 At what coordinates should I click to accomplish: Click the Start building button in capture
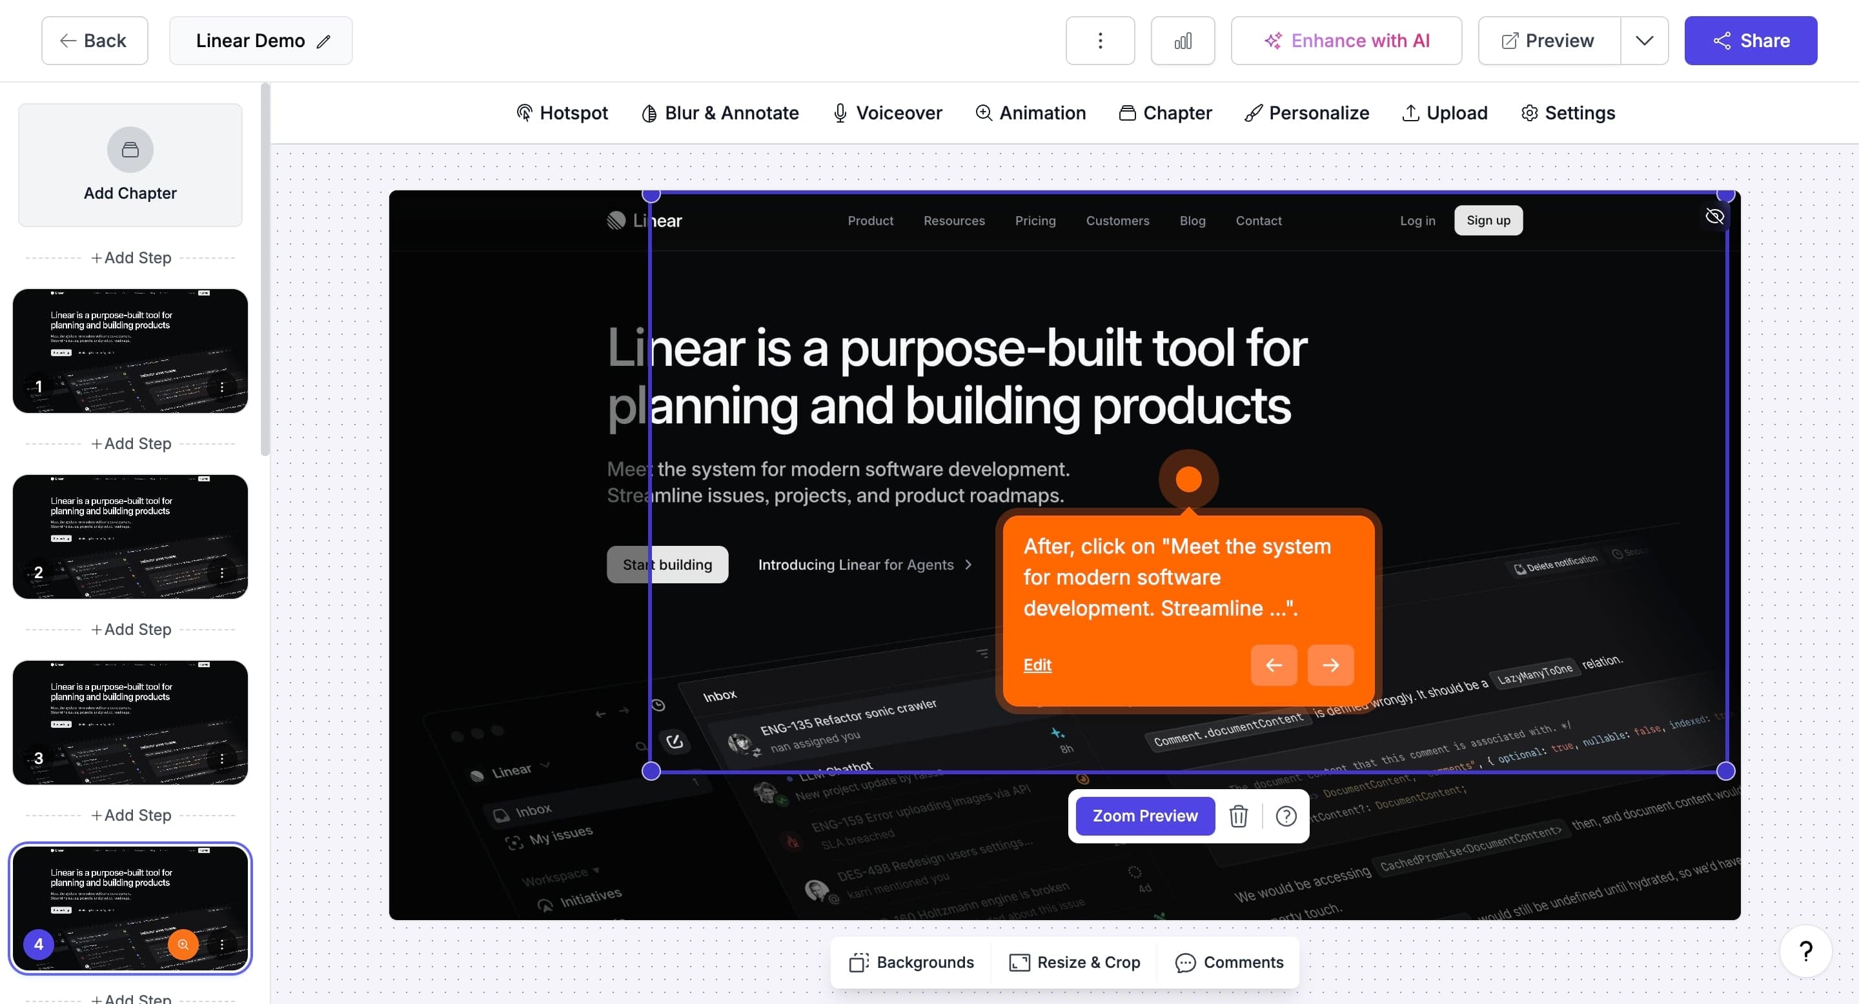point(667,565)
